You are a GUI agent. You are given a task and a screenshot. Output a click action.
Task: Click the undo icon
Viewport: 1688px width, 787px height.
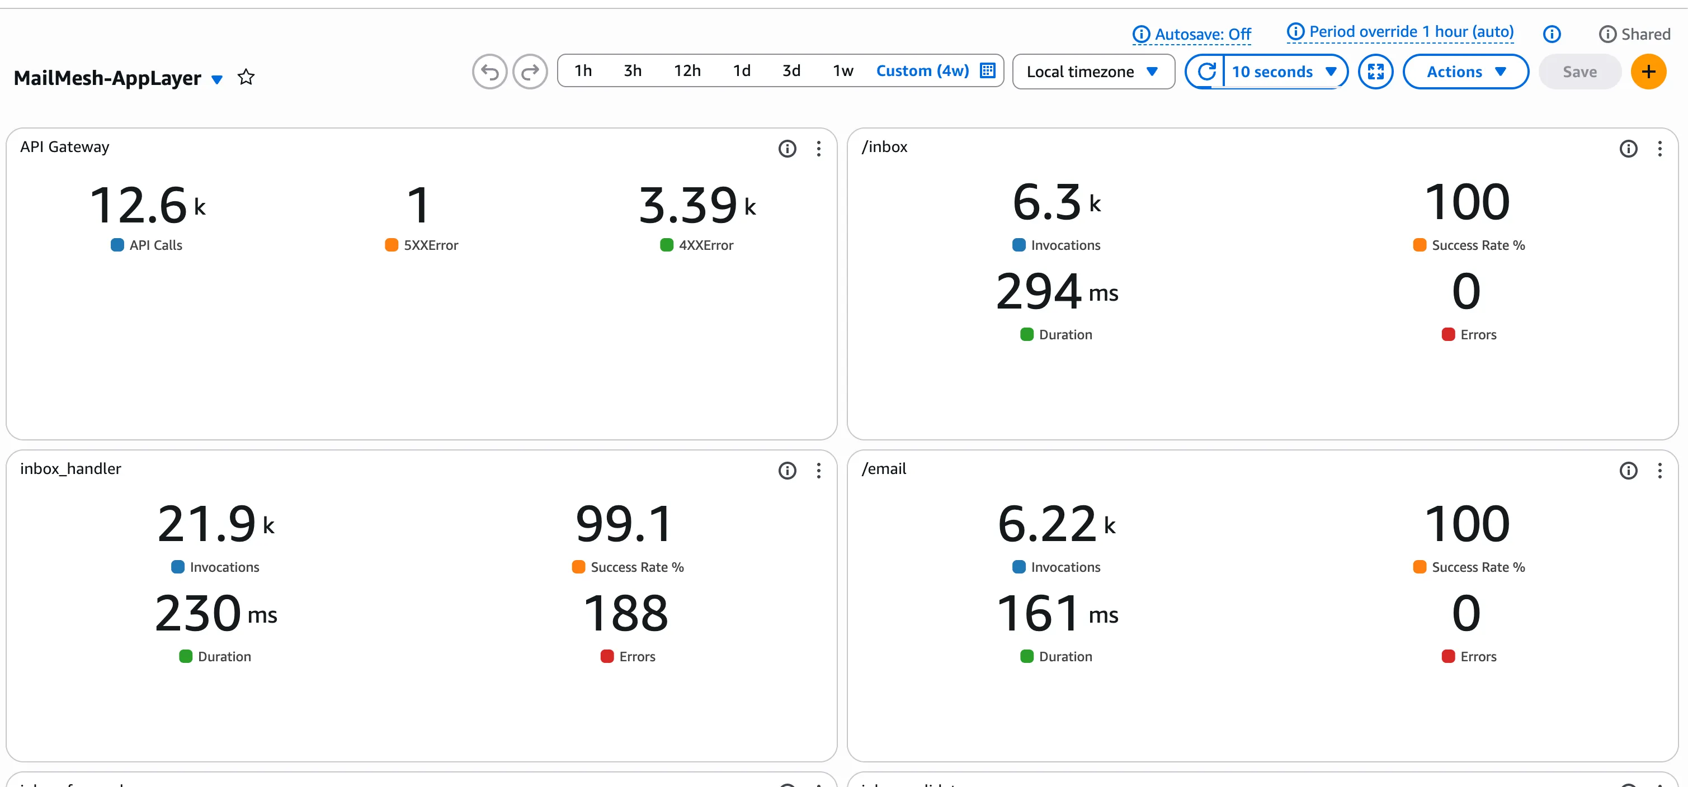click(x=489, y=72)
